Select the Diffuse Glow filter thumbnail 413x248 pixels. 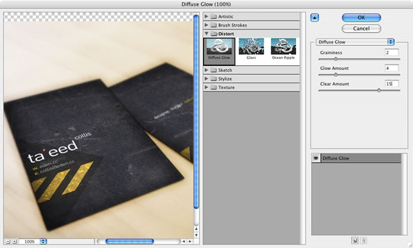[x=219, y=52]
